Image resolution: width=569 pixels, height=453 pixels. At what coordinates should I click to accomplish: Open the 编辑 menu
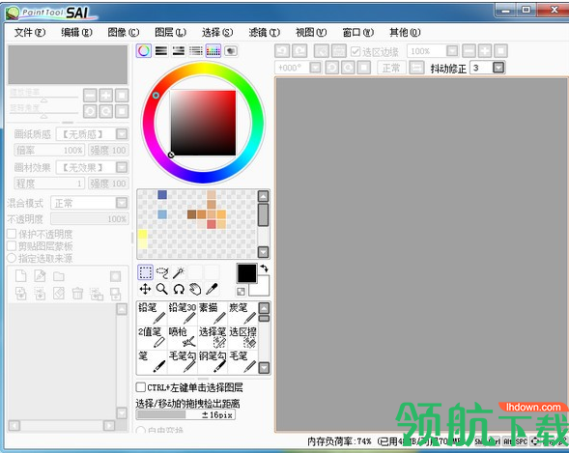(76, 33)
